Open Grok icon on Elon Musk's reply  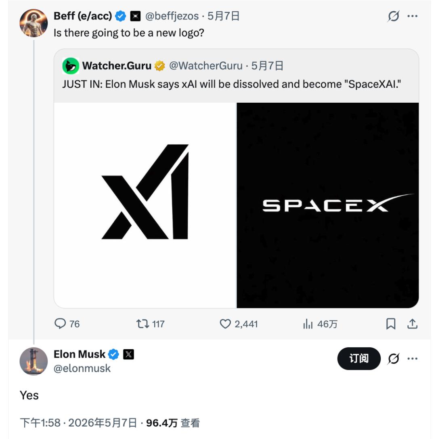393,359
